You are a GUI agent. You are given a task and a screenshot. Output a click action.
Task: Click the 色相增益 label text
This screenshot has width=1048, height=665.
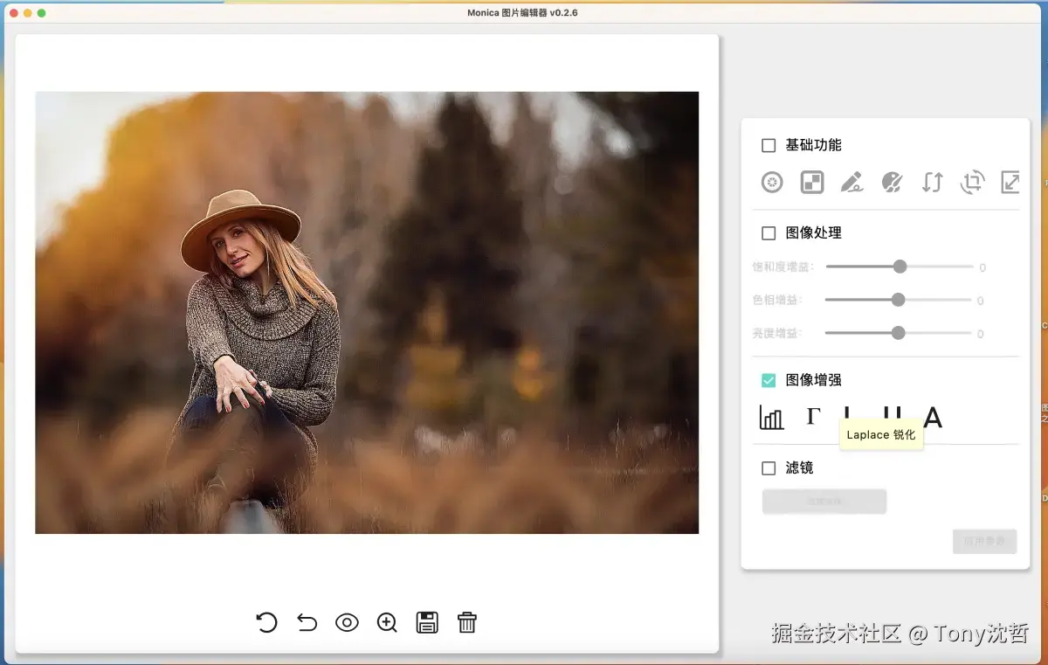click(777, 300)
